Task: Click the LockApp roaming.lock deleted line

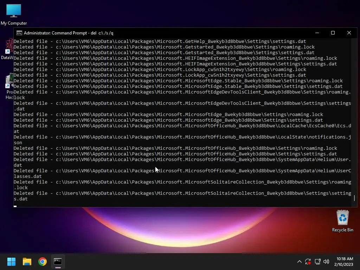Action: coord(160,70)
